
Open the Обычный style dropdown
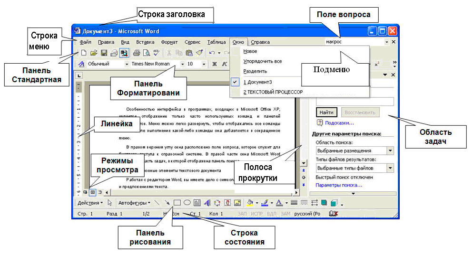[127, 64]
